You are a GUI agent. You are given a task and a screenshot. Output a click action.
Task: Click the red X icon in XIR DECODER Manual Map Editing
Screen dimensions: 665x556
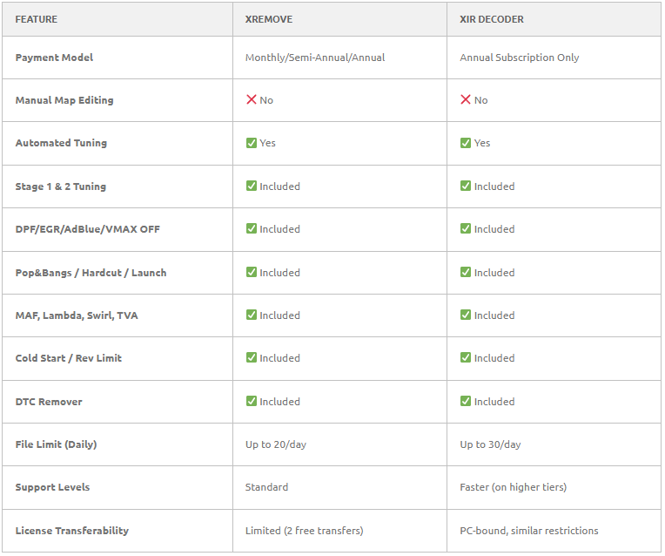466,100
